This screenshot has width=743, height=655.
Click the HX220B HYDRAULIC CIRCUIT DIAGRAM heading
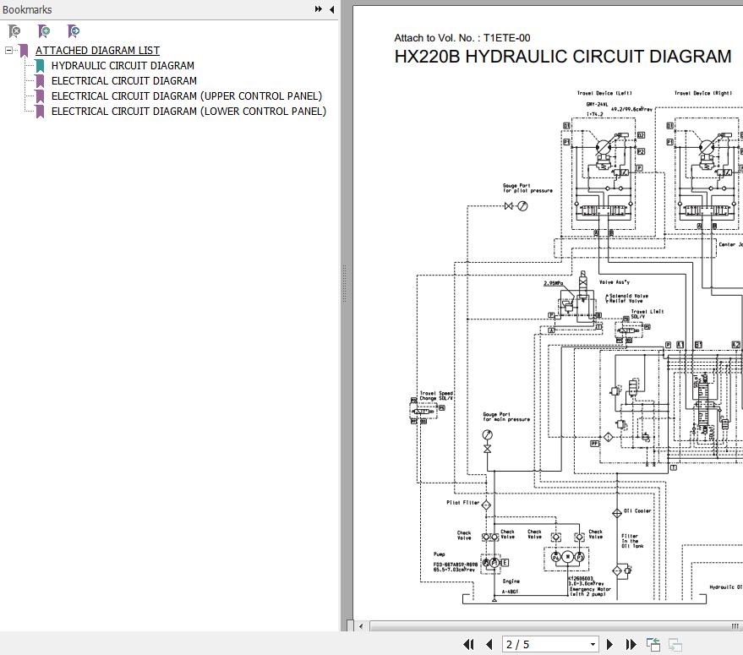(563, 57)
